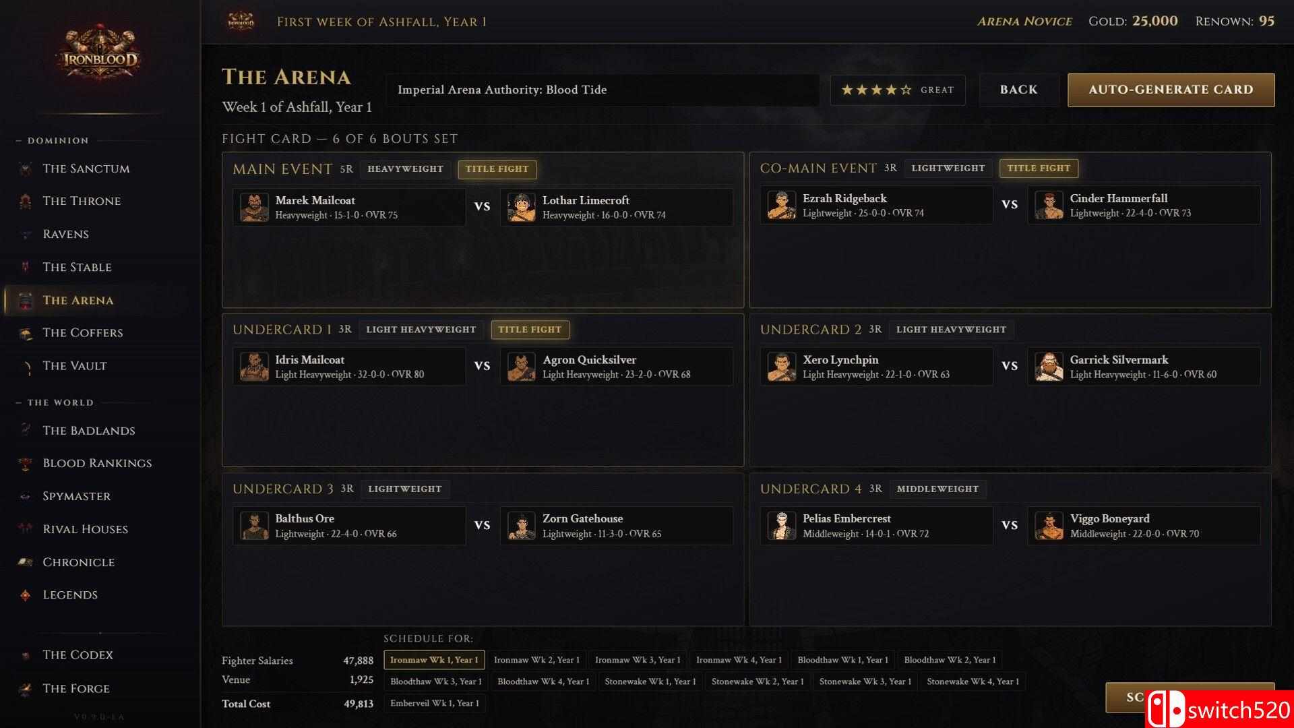Click the Spymaster sidebar icon
The width and height of the screenshot is (1294, 728).
(26, 496)
